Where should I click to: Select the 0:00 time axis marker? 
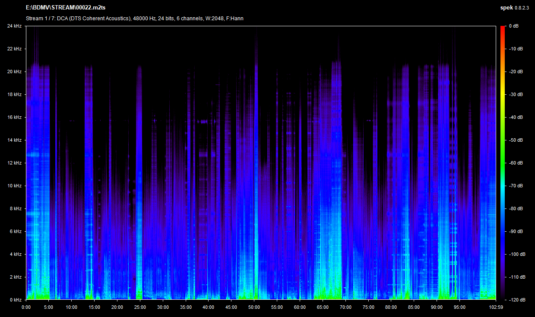click(26, 307)
